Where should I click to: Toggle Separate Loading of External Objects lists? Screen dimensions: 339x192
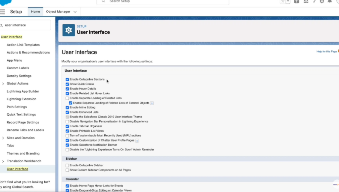pos(71,103)
